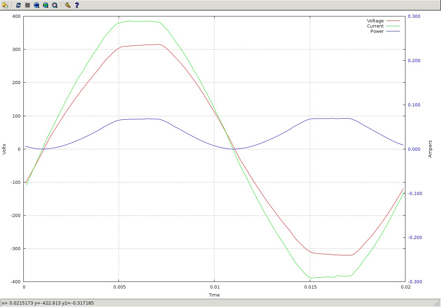Image resolution: width=441 pixels, height=307 pixels.
Task: Click the Ampers axis label
Action: pos(430,149)
